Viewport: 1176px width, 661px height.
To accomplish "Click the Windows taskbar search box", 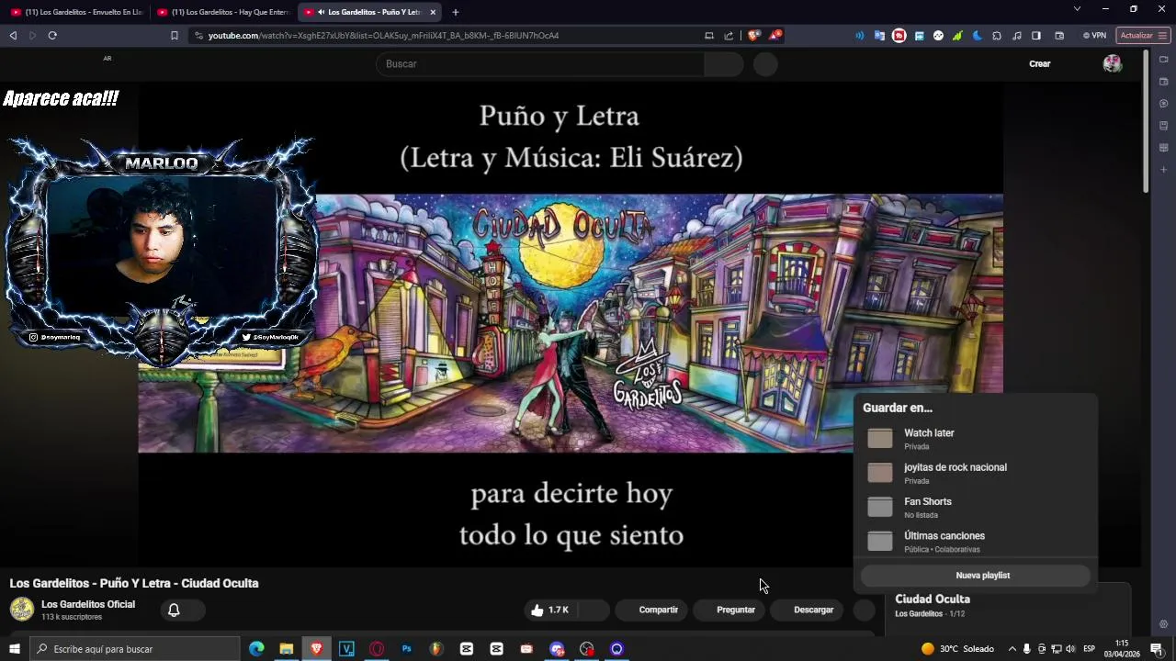I will coord(135,649).
